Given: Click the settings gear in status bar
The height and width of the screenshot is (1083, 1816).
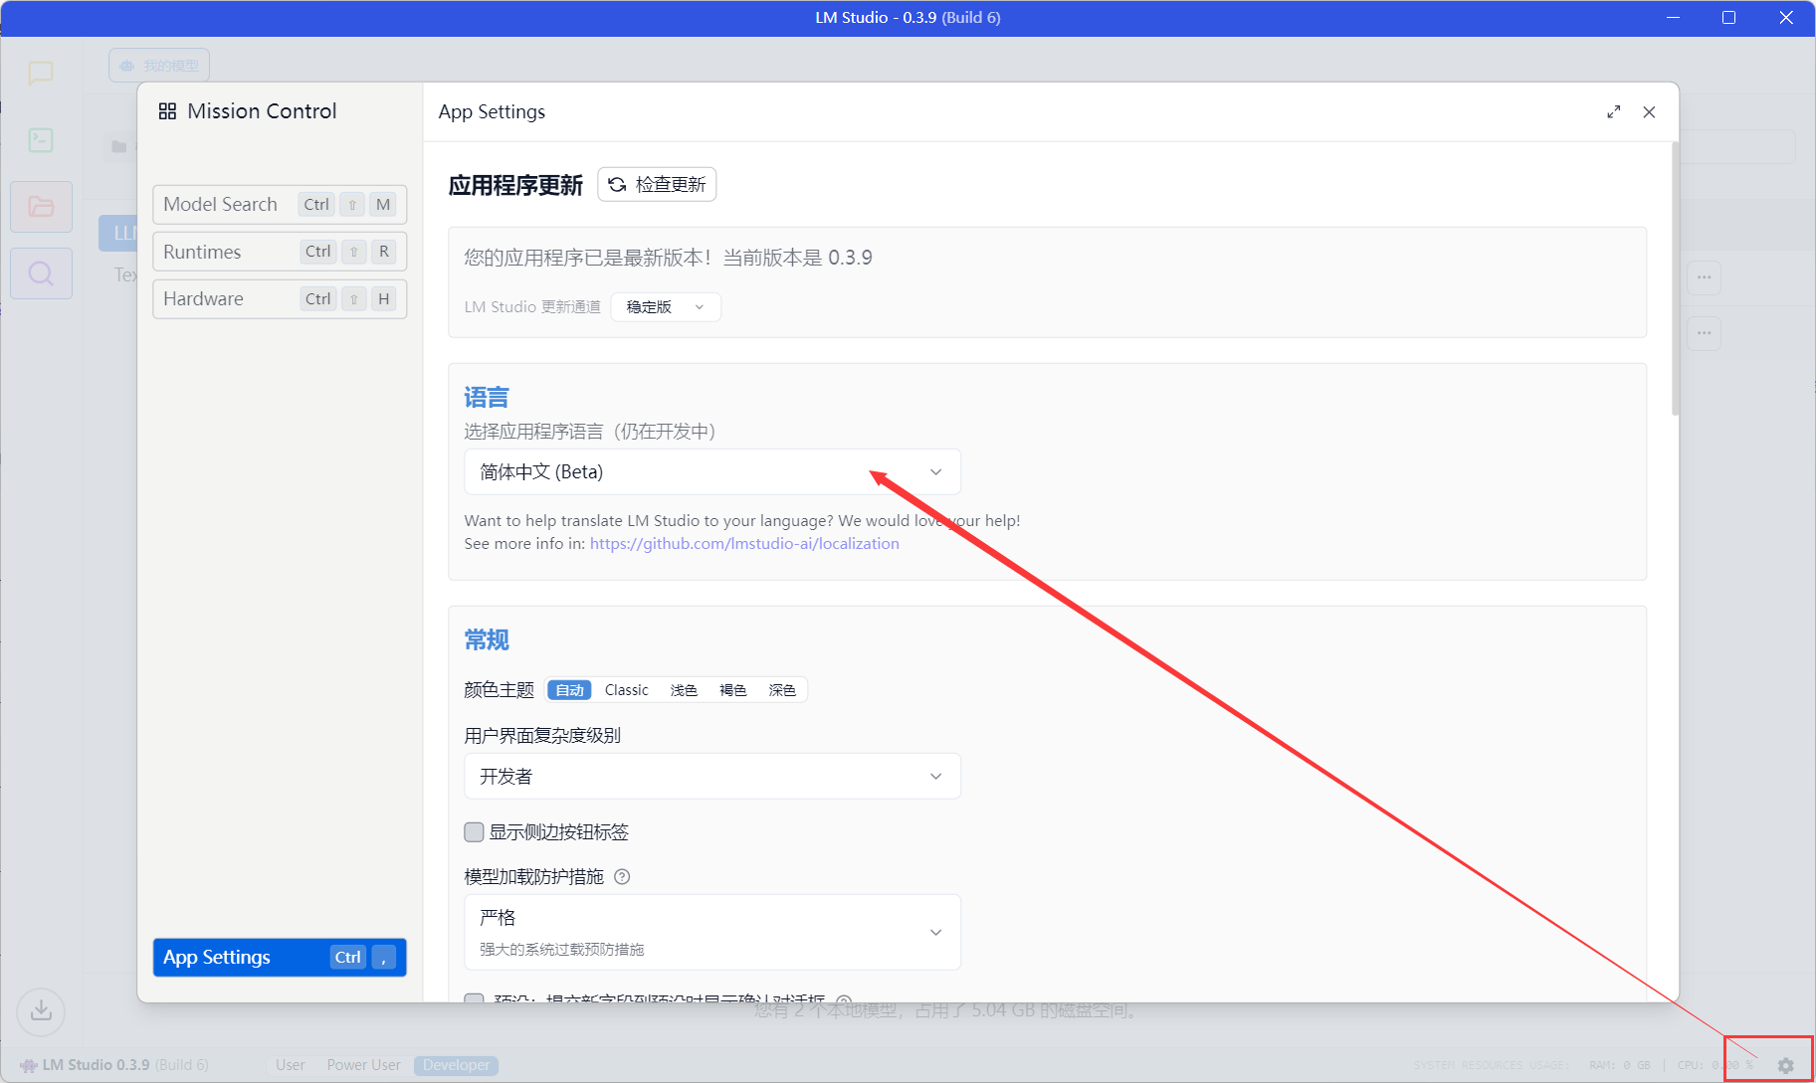Looking at the screenshot, I should 1786,1065.
